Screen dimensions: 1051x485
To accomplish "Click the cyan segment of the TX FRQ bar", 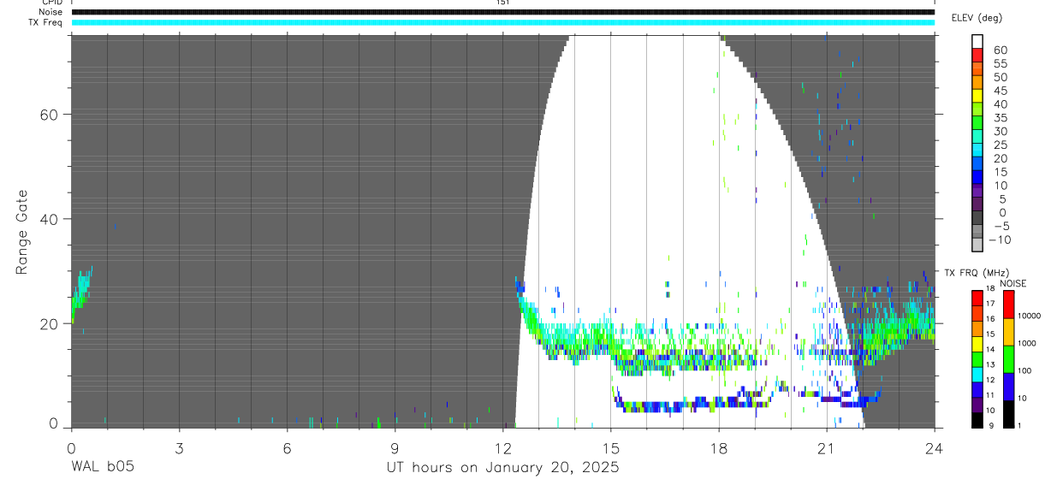I will point(977,374).
